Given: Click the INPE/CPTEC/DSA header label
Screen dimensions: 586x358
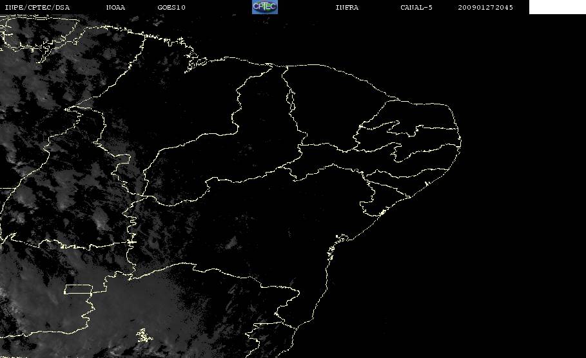Looking at the screenshot, I should (x=37, y=7).
